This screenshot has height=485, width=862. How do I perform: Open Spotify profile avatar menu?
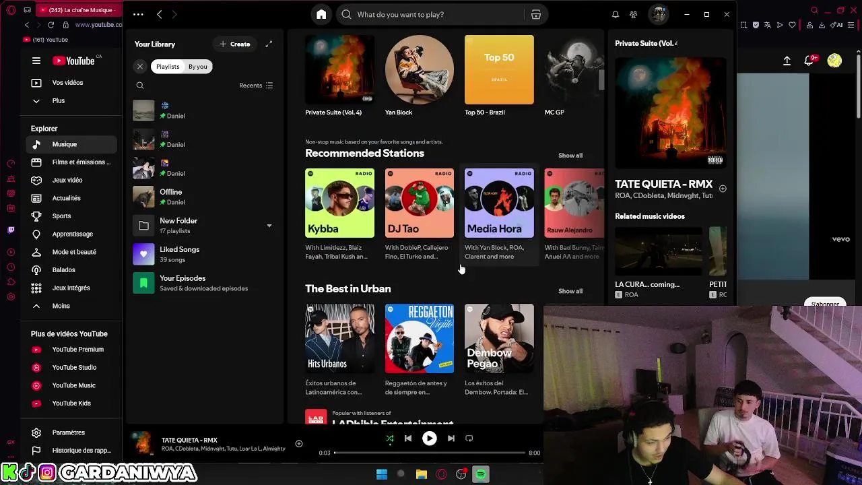point(658,14)
